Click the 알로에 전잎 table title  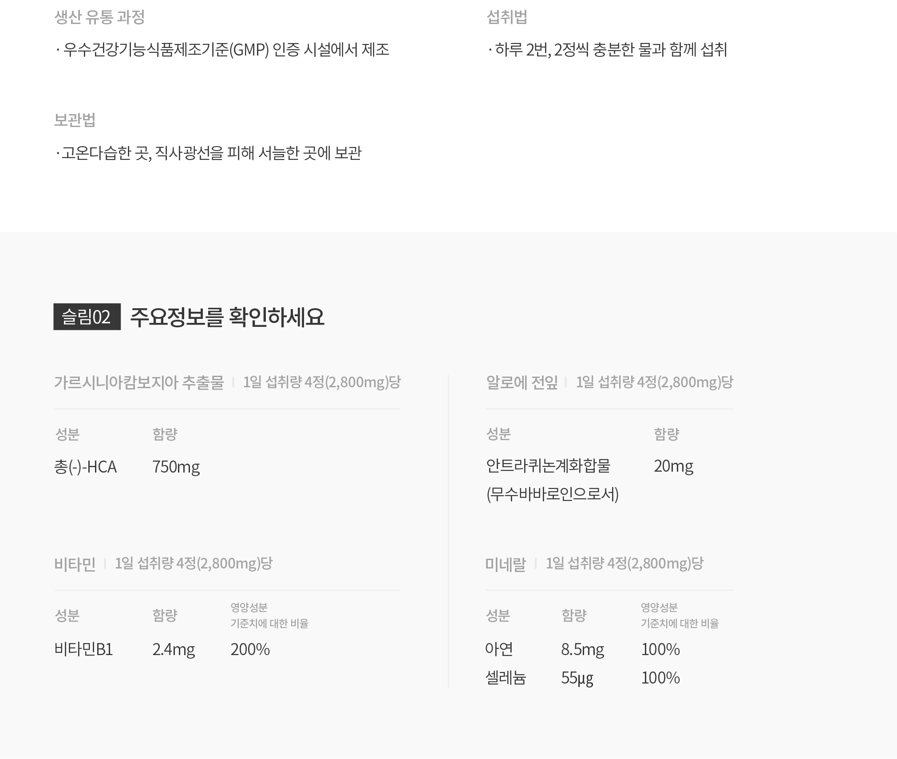pyautogui.click(x=522, y=382)
